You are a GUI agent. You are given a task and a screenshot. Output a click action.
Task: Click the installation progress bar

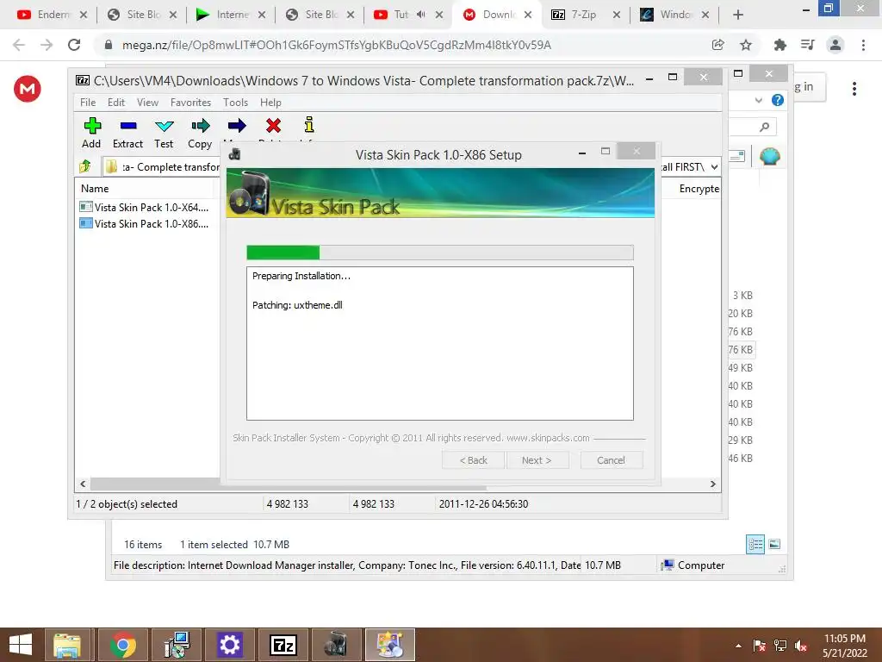click(x=440, y=253)
